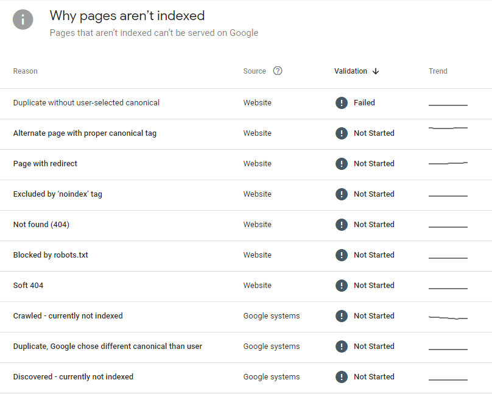This screenshot has width=492, height=394.
Task: Click trend sparkline for Crawled - currently not indexed
Action: point(448,317)
